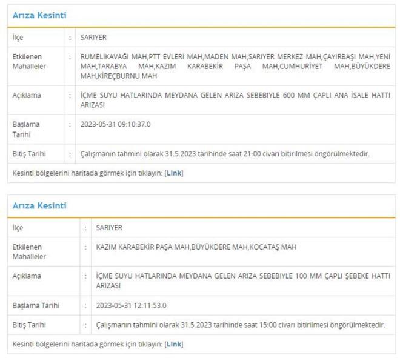Click 'İlçe' label in the second table
400x358 pixels.
coord(18,228)
